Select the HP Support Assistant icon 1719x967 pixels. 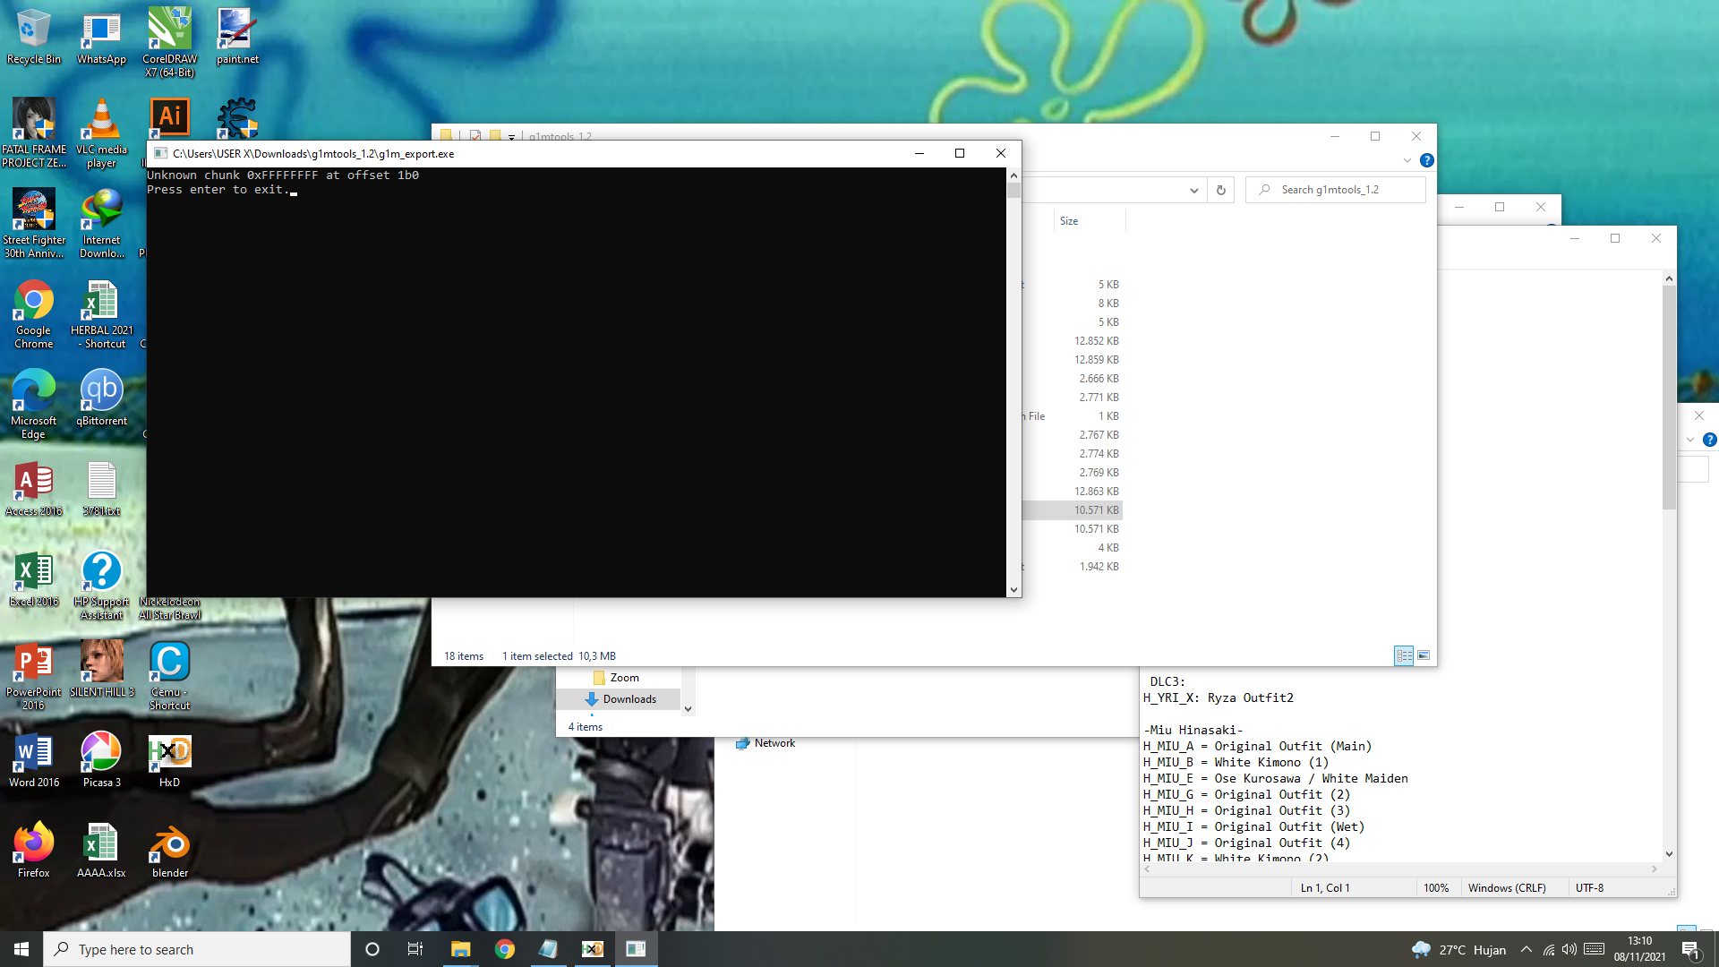click(101, 585)
